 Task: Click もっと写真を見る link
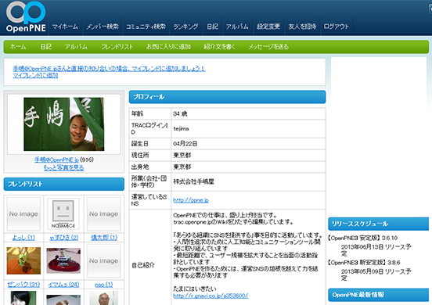click(63, 167)
